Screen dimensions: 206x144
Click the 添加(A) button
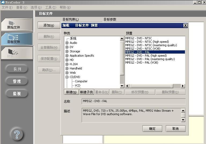click(x=49, y=25)
